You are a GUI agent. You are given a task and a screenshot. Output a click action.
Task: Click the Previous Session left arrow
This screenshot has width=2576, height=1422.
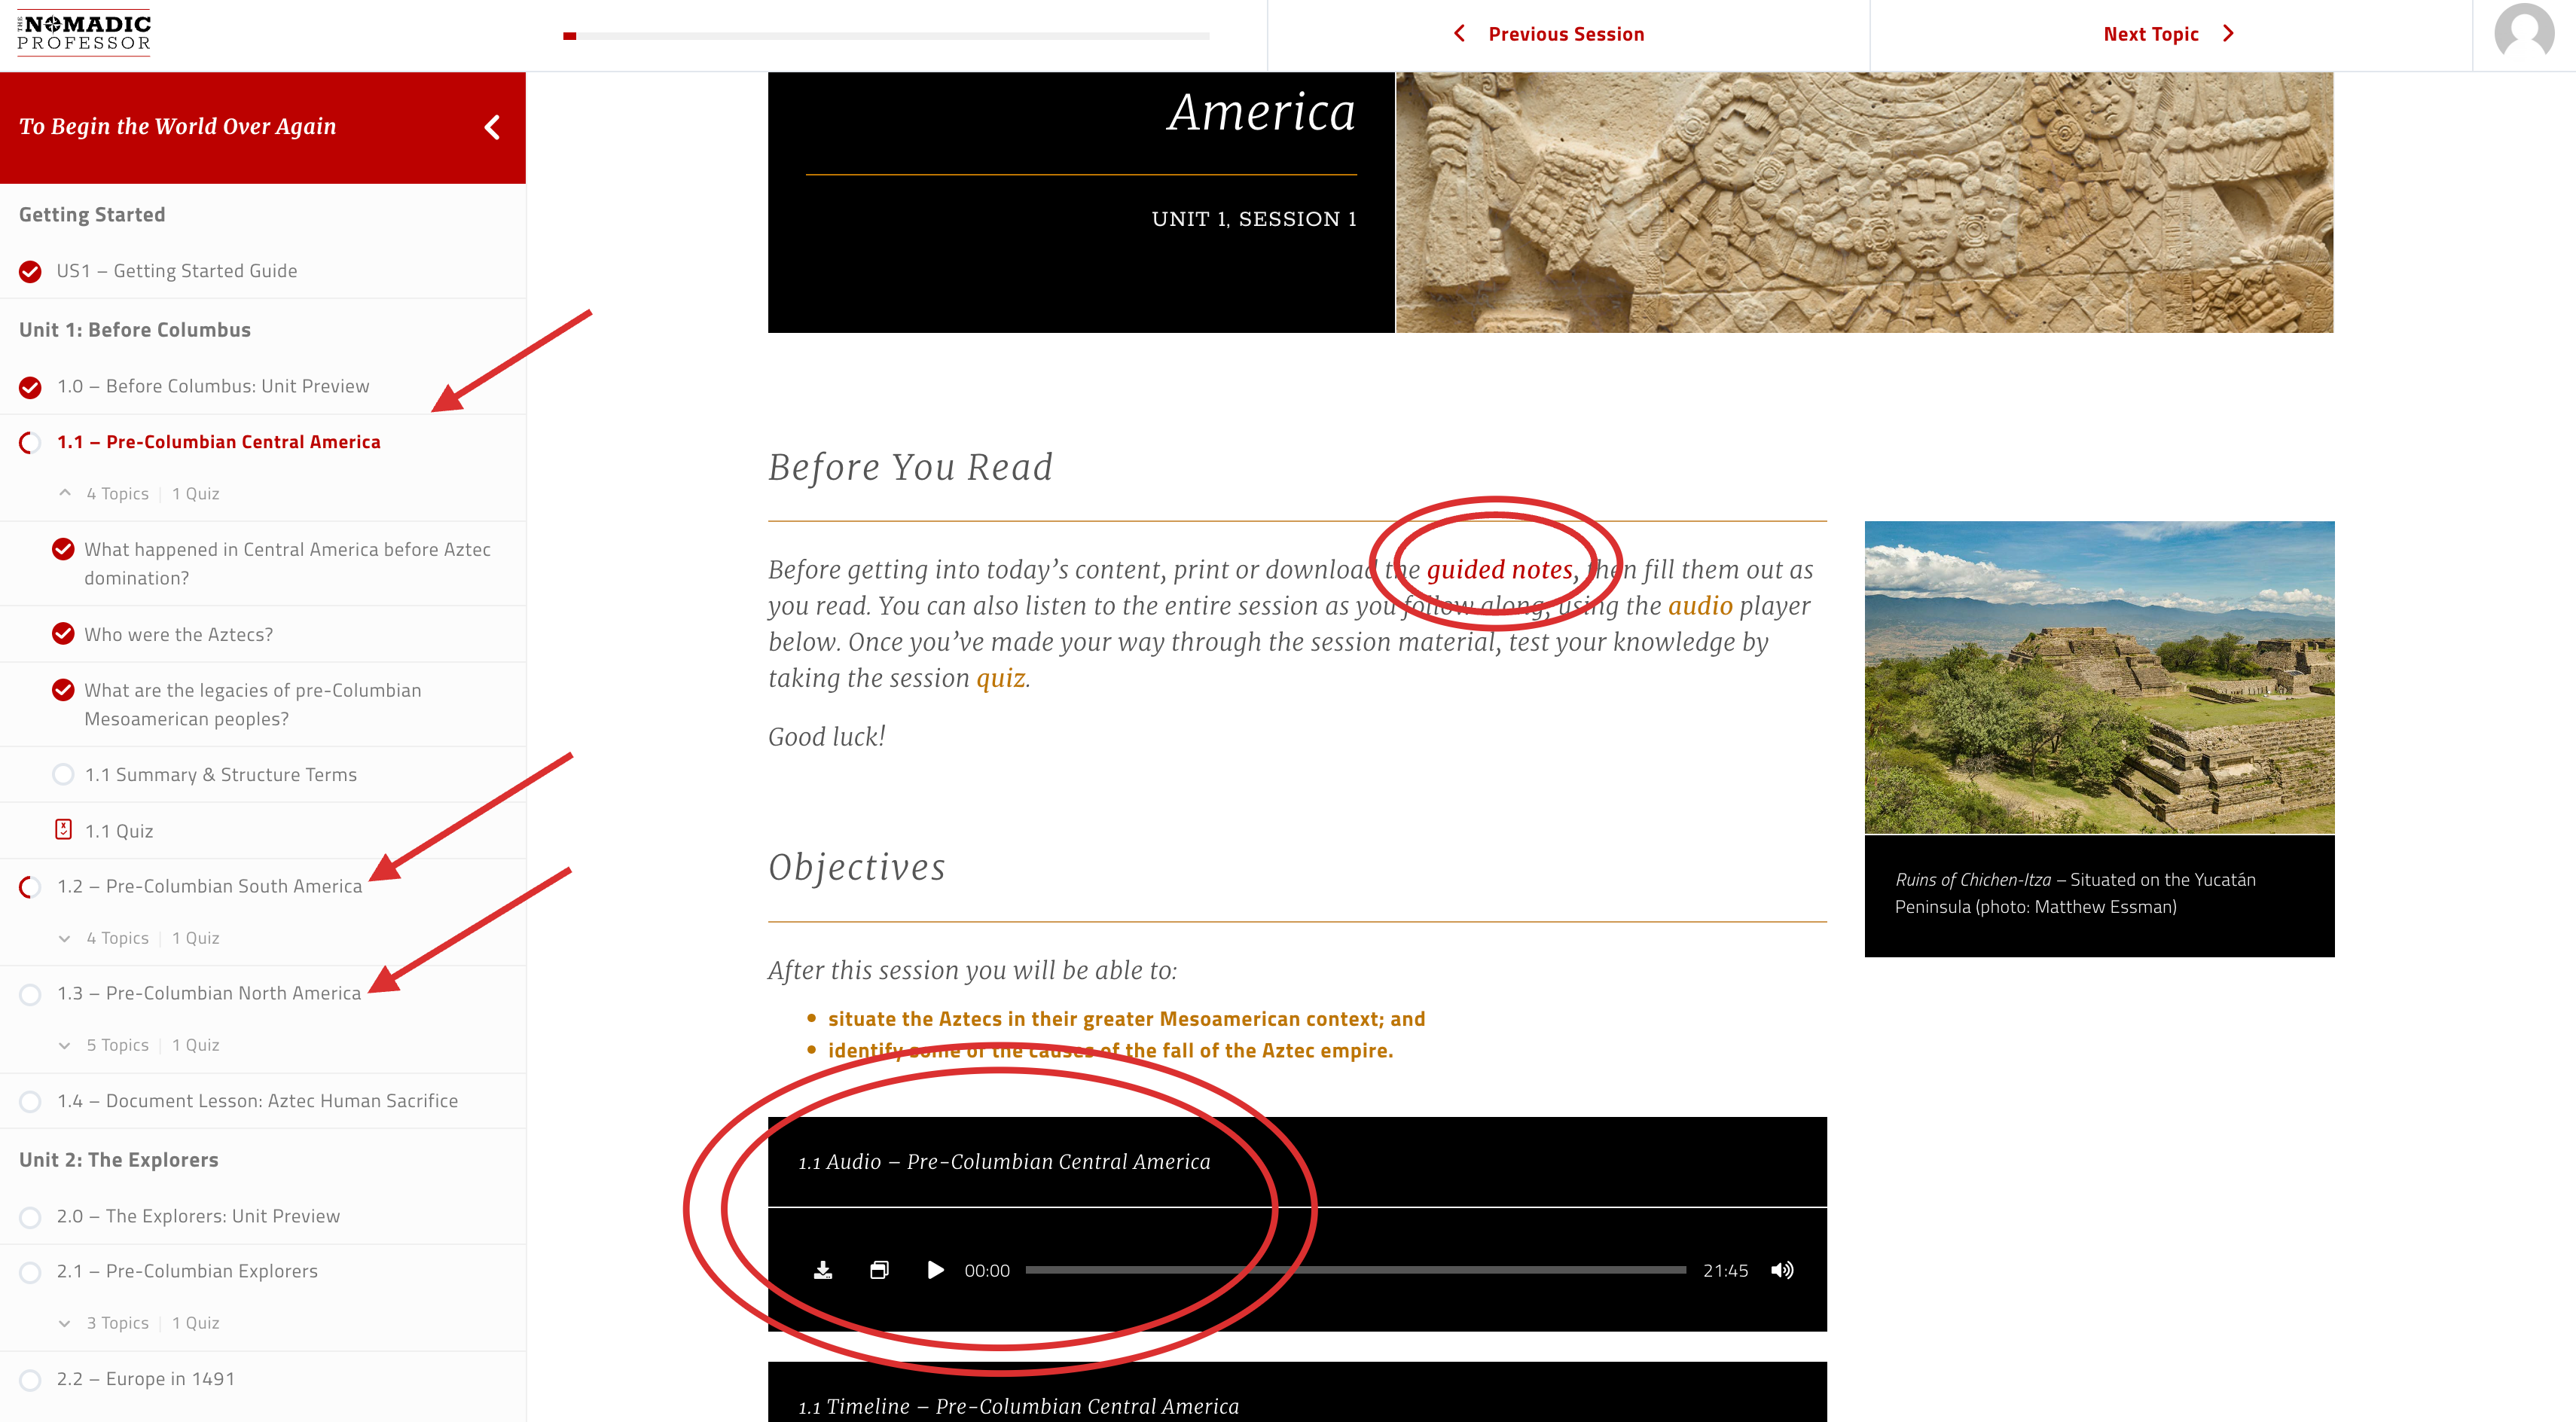click(1459, 33)
